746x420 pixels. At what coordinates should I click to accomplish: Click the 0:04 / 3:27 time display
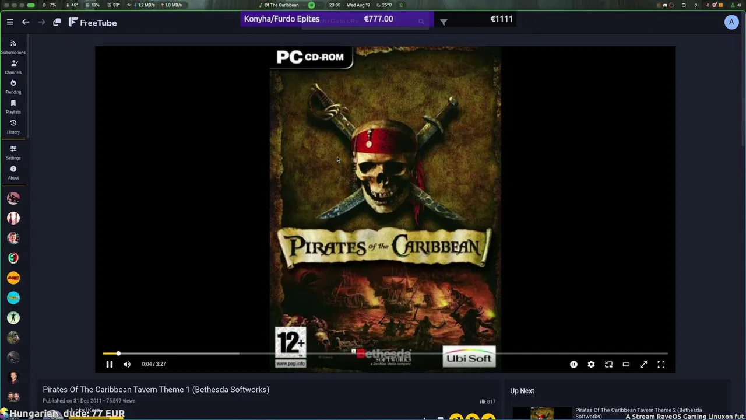pos(154,364)
